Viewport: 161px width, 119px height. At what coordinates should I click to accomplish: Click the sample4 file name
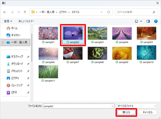pos(123,42)
